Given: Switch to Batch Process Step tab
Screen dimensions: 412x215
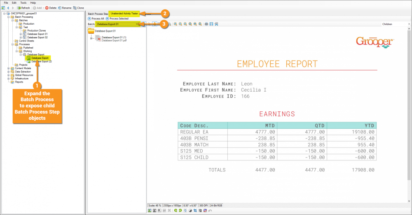Looking at the screenshot, I should coord(98,14).
